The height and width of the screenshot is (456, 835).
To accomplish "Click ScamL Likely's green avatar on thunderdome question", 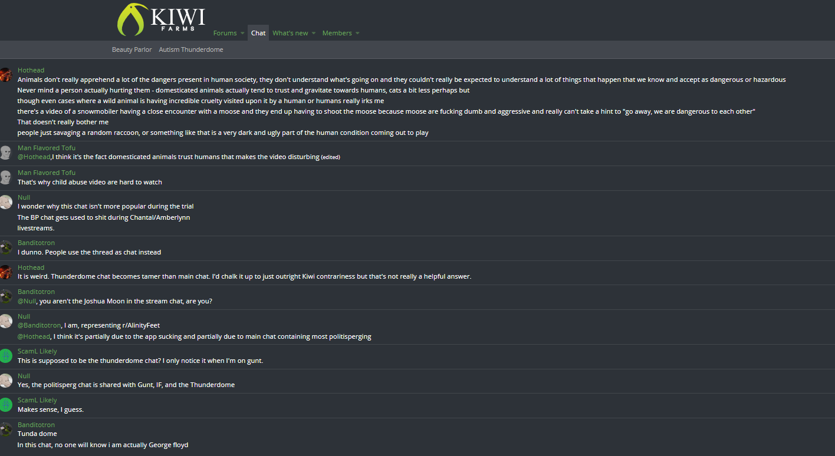I will (5, 356).
